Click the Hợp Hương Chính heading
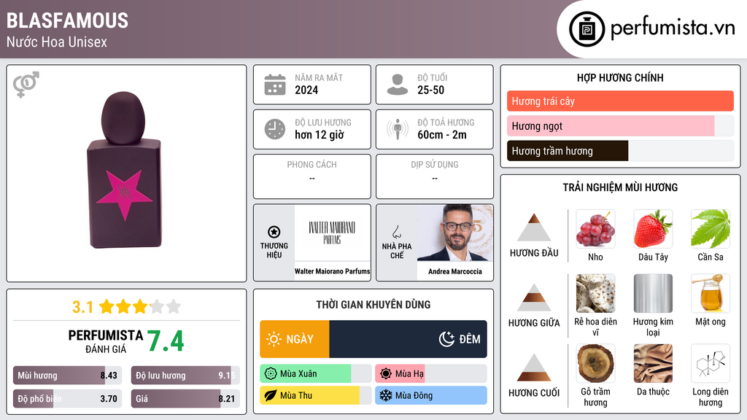The width and height of the screenshot is (747, 420). [620, 77]
